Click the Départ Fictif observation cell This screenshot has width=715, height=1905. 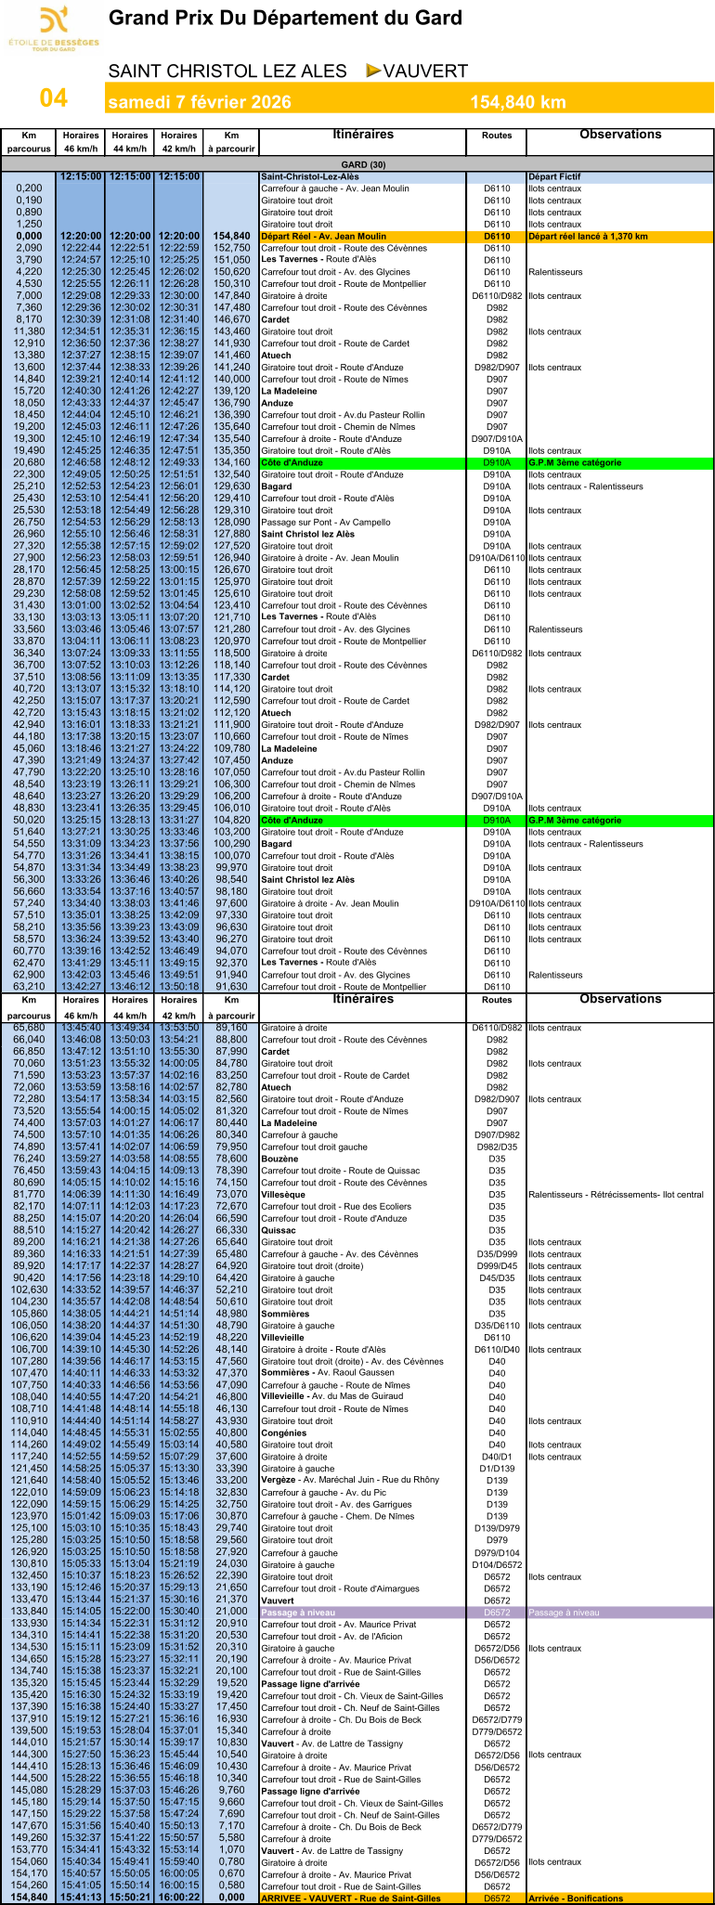point(554,176)
